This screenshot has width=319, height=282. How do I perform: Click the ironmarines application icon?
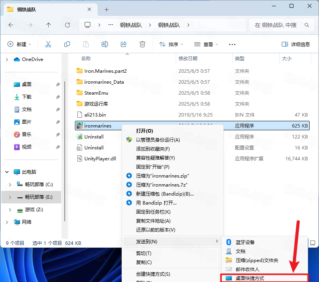[80, 126]
